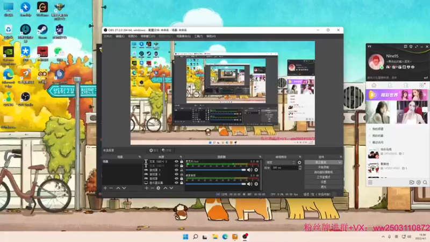The width and height of the screenshot is (430, 242).
Task: Click 退出 button in Controls panel
Action: [324, 187]
